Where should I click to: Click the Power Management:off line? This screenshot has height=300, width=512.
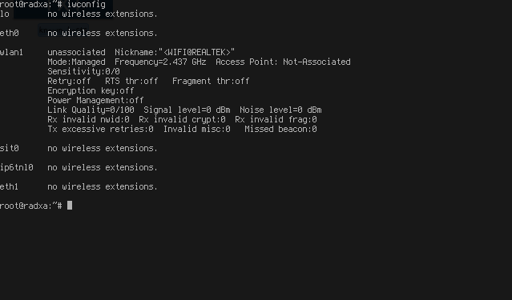[x=95, y=100]
